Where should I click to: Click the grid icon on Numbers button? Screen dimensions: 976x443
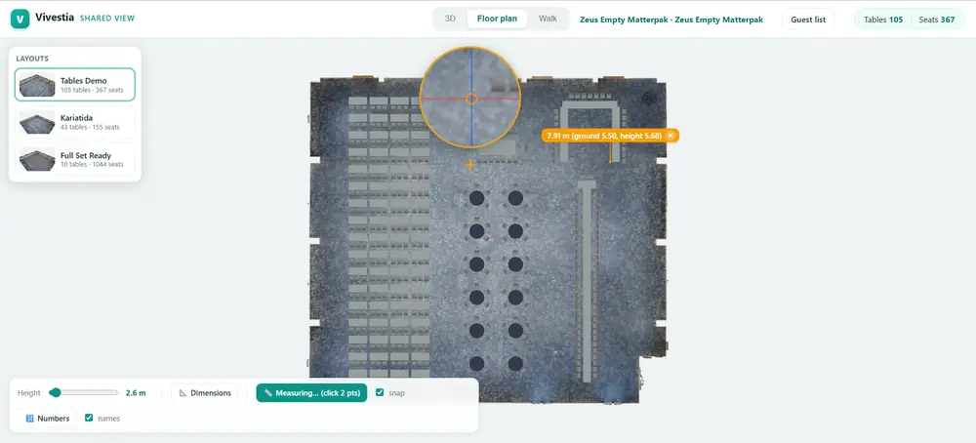[x=29, y=418]
